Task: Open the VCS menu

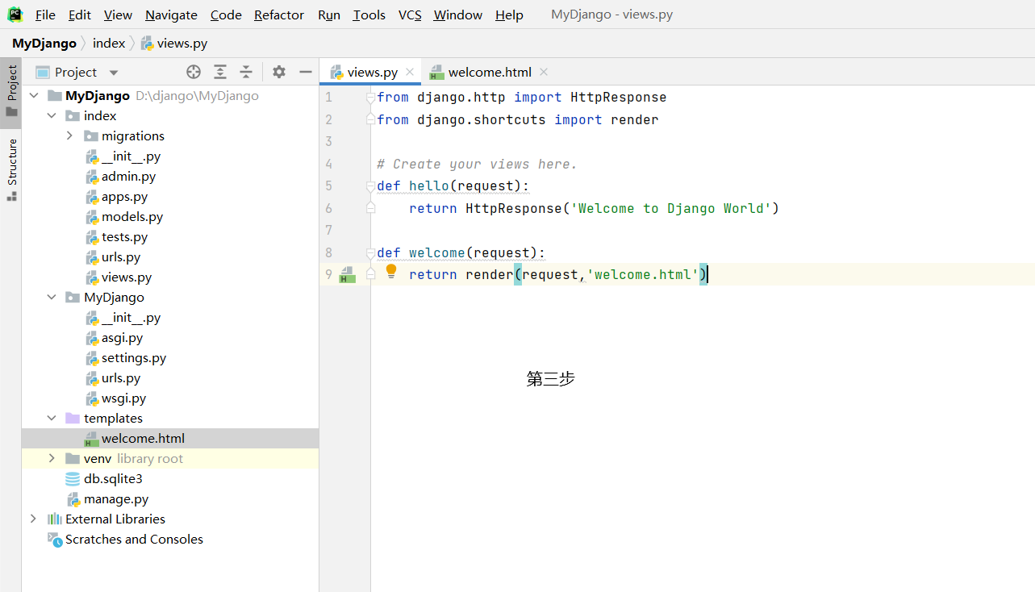Action: 410,15
